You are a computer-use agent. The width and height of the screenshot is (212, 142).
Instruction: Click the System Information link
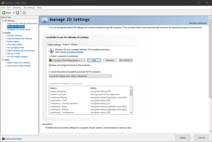[13, 139]
